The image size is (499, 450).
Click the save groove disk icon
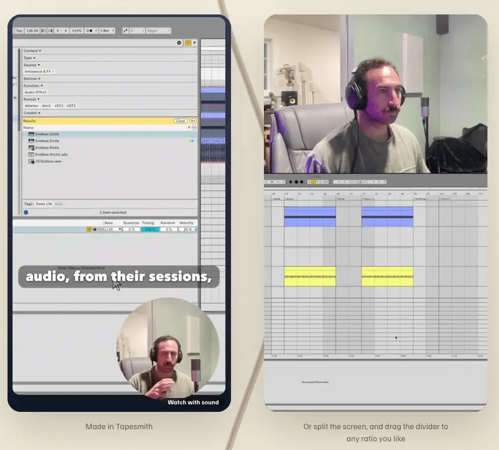[x=95, y=229]
